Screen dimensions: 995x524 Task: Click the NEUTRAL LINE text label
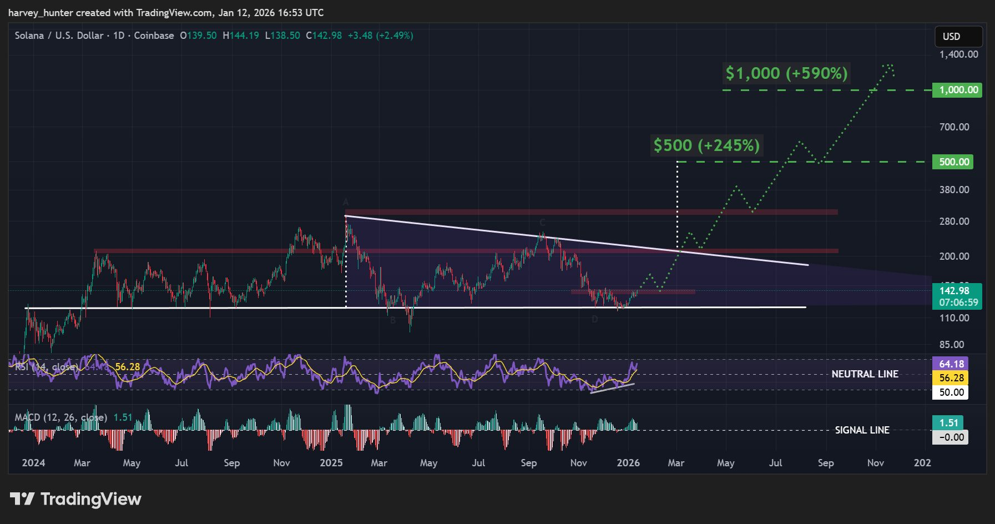(865, 374)
